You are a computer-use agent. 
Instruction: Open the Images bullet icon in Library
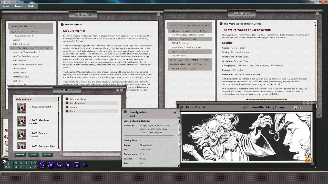[67, 107]
